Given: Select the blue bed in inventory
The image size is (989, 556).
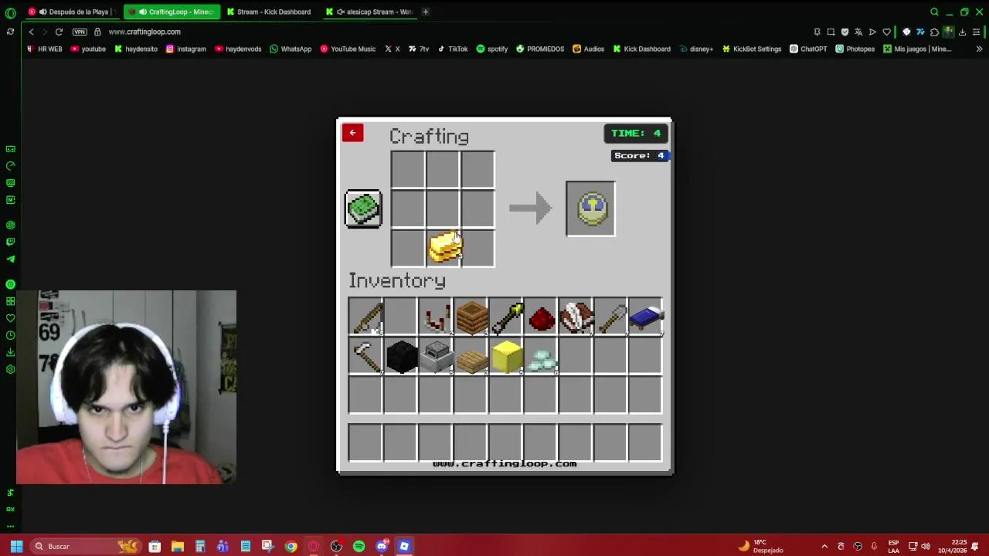Looking at the screenshot, I should [x=646, y=317].
